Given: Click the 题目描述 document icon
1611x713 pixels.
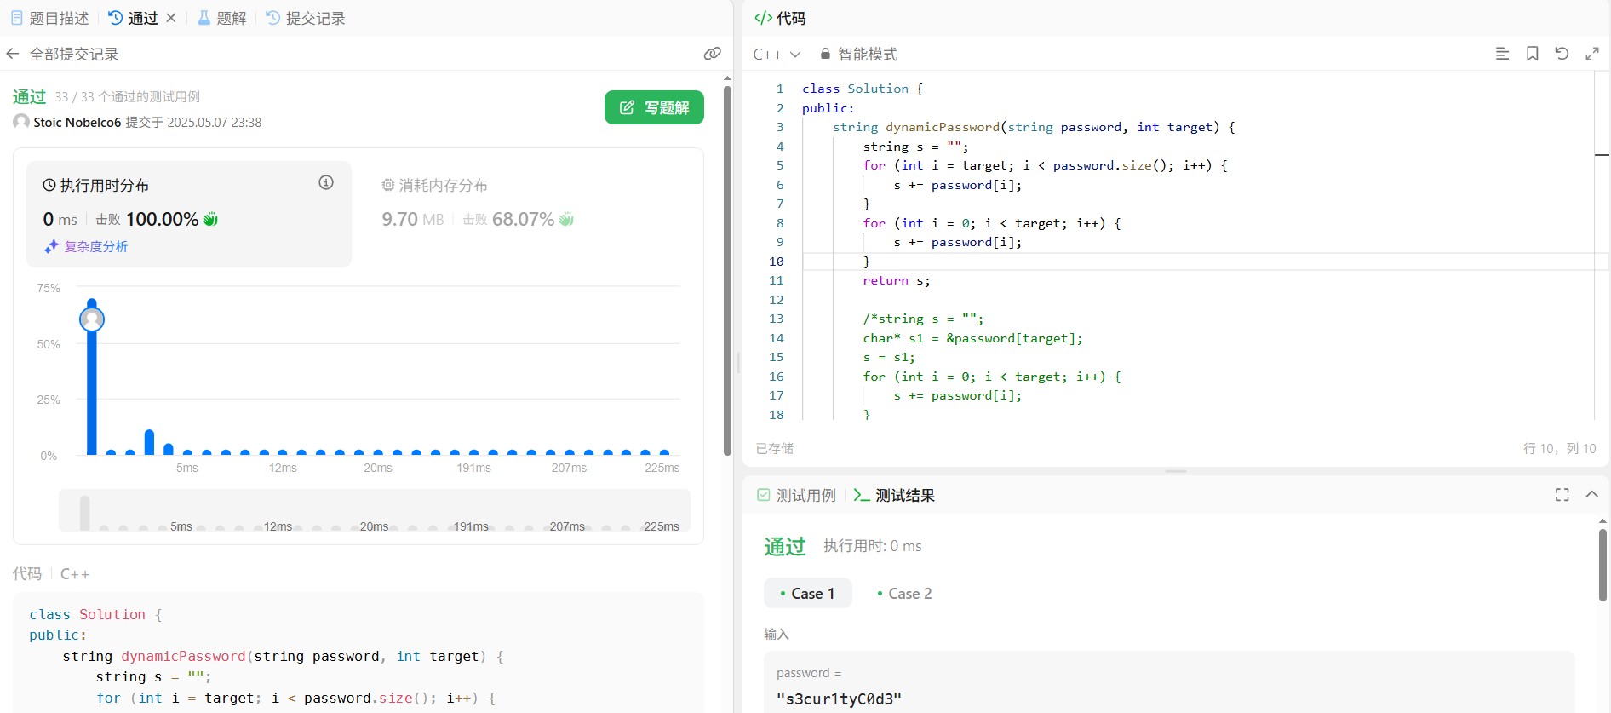Looking at the screenshot, I should (x=16, y=17).
